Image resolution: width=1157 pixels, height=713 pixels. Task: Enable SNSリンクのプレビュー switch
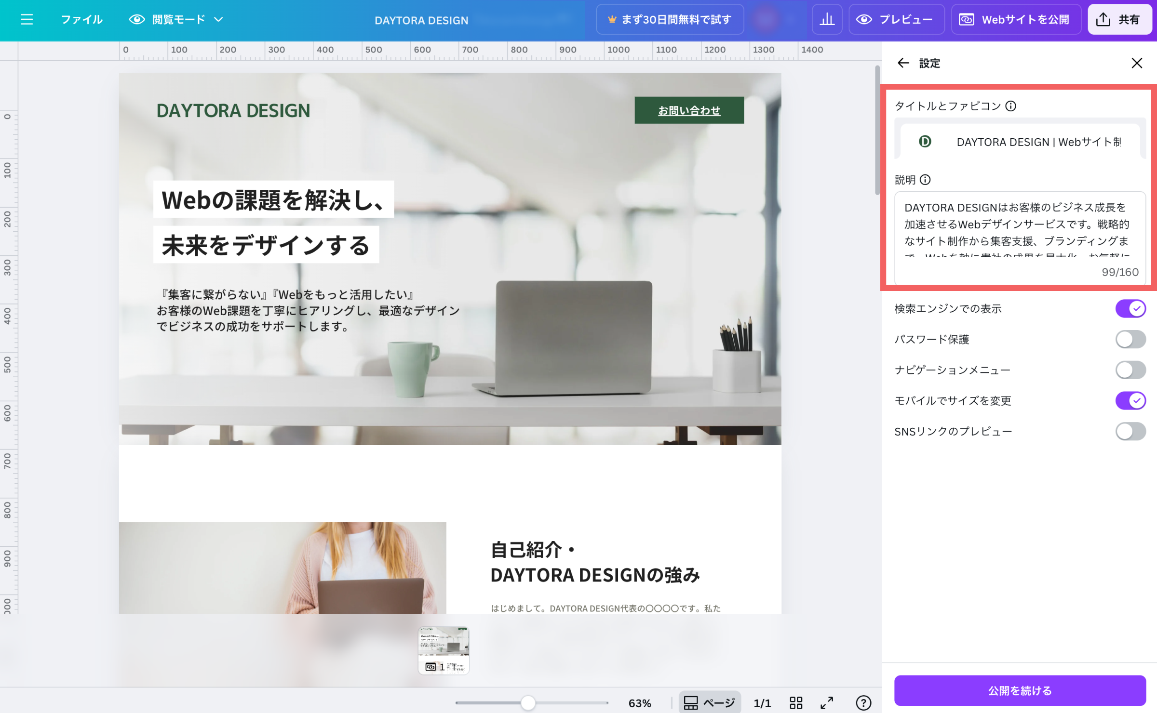[1130, 431]
